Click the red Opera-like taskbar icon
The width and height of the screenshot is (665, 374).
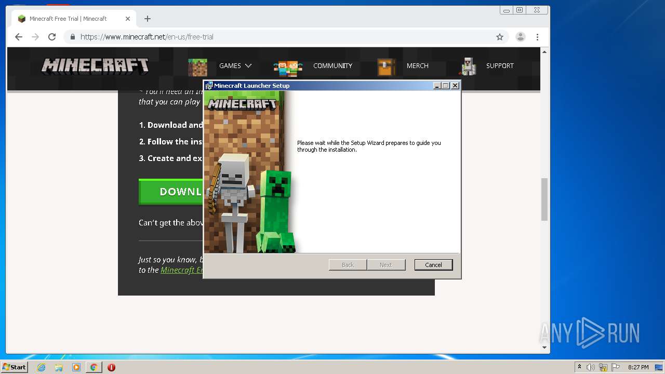pyautogui.click(x=111, y=367)
